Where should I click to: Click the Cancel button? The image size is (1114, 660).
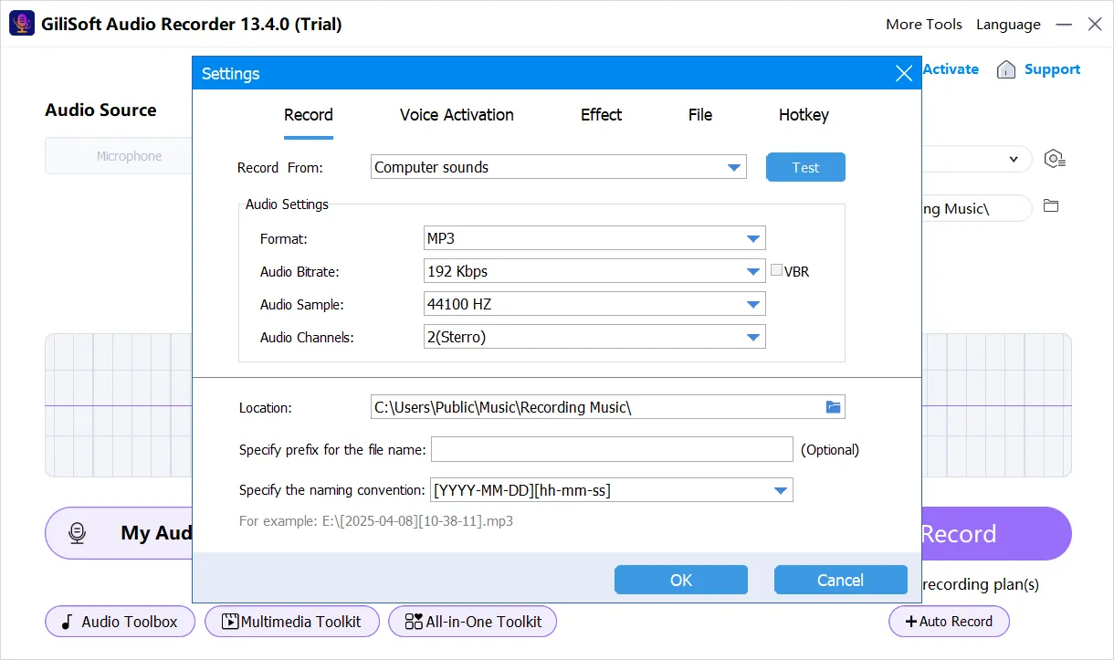pyautogui.click(x=840, y=580)
